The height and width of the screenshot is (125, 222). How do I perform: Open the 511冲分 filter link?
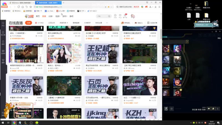[x=39, y=23]
